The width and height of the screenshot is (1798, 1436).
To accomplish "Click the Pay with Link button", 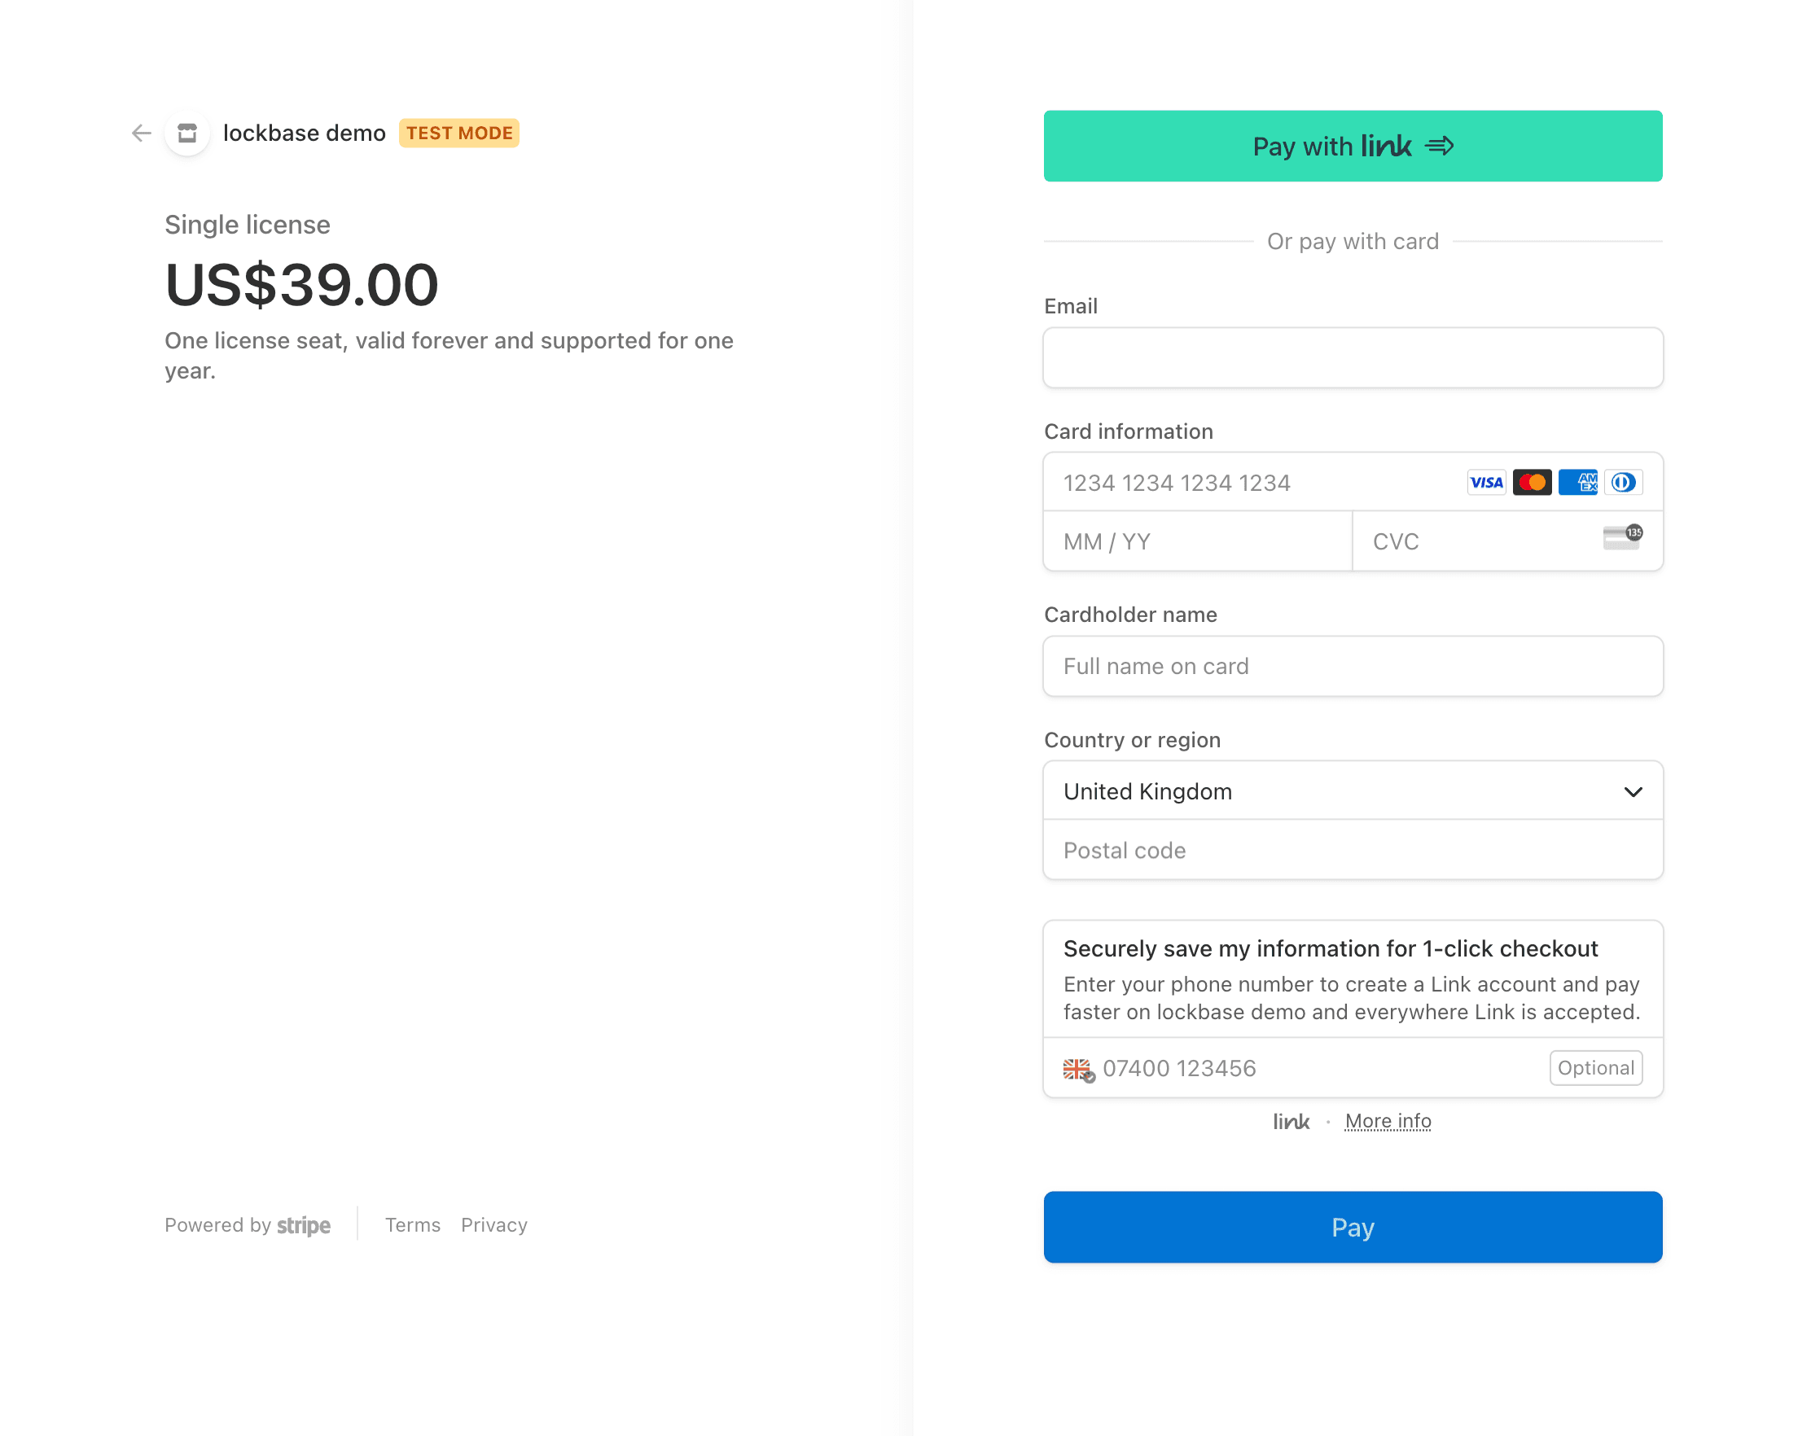I will 1353,147.
